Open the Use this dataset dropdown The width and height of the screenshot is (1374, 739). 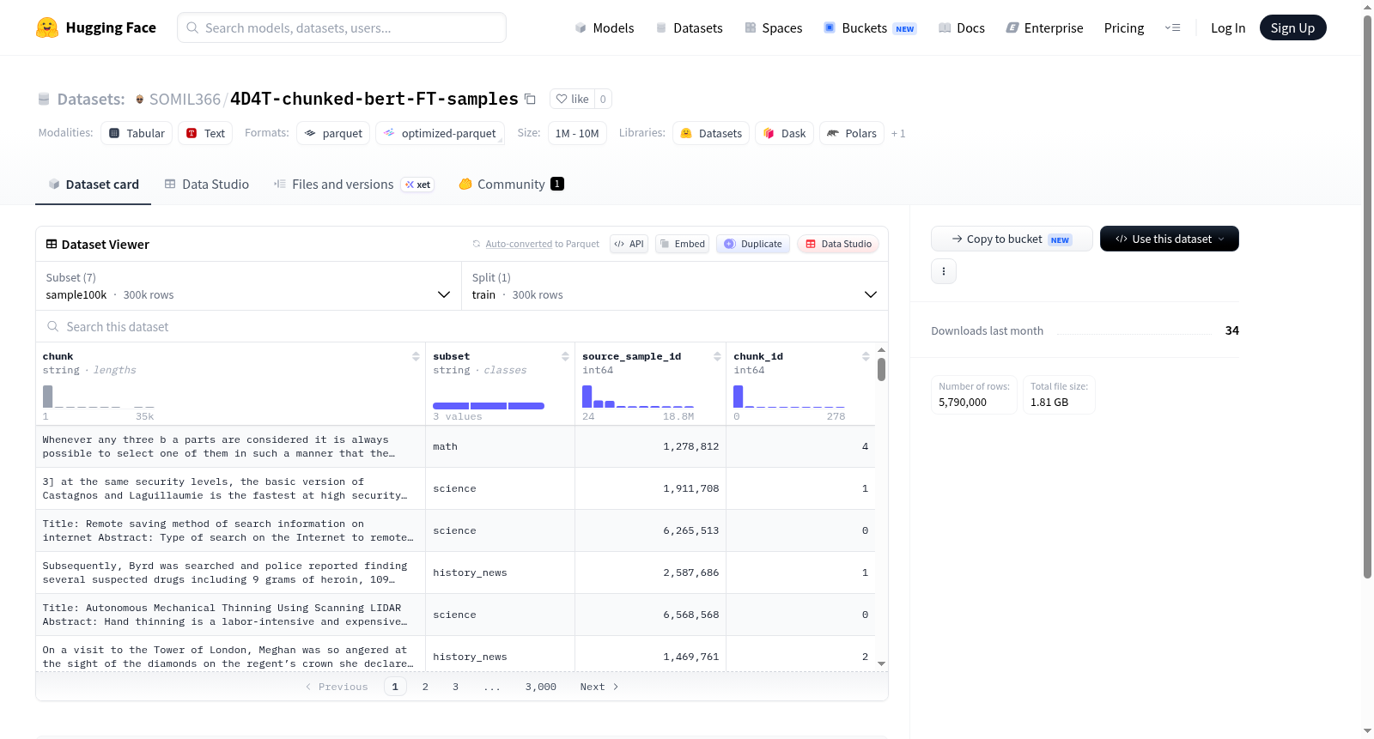[x=1170, y=239]
